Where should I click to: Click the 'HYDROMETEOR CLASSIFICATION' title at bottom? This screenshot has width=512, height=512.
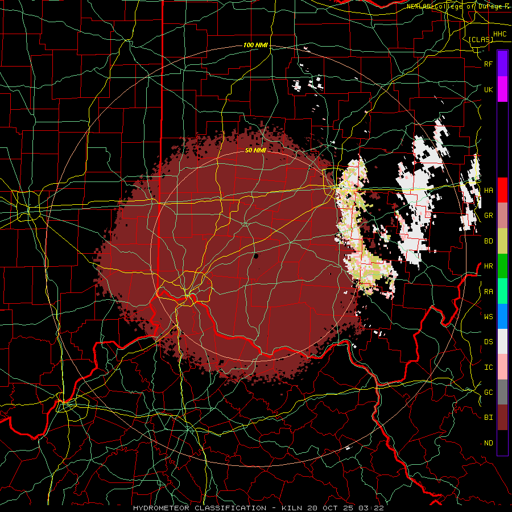[x=200, y=508]
